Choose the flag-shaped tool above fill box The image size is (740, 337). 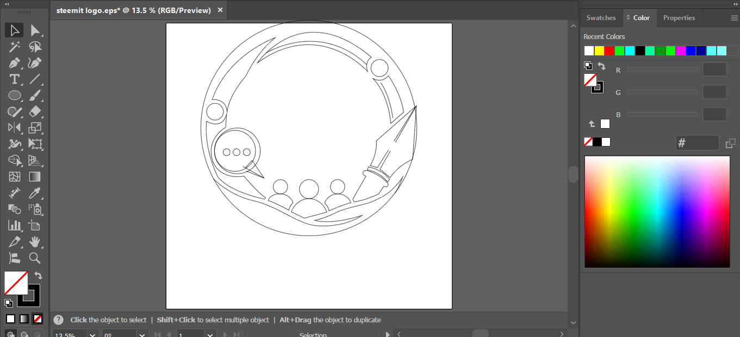coord(15,258)
